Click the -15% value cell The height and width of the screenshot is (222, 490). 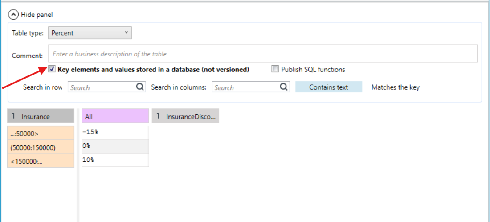click(115, 132)
